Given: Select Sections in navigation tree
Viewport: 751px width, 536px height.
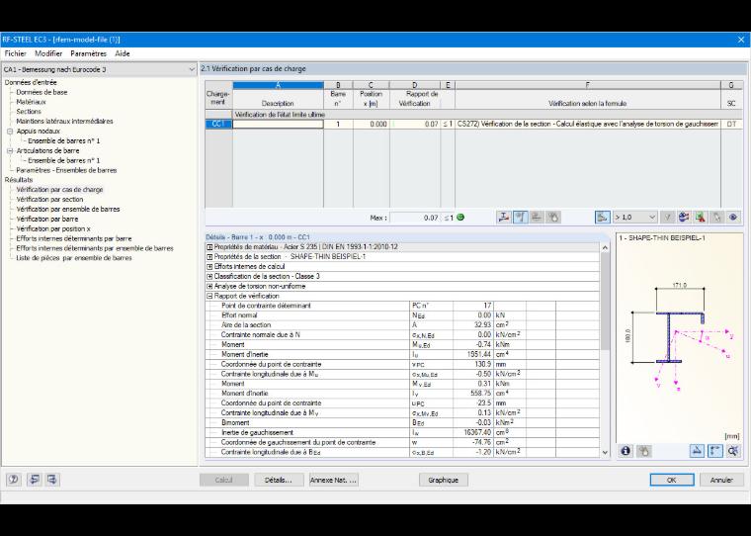Looking at the screenshot, I should coord(29,111).
